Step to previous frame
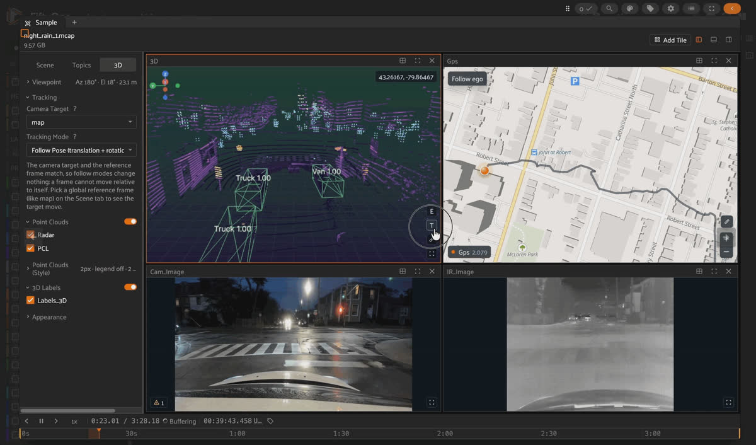756x445 pixels. [26, 421]
